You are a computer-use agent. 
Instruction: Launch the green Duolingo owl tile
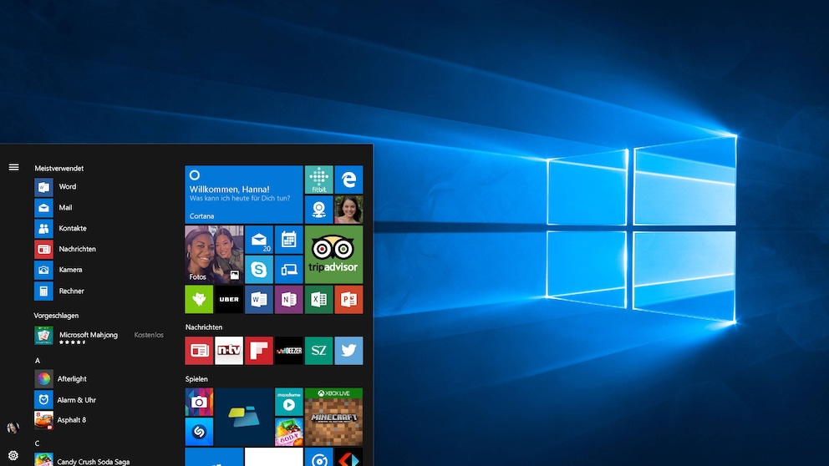199,300
